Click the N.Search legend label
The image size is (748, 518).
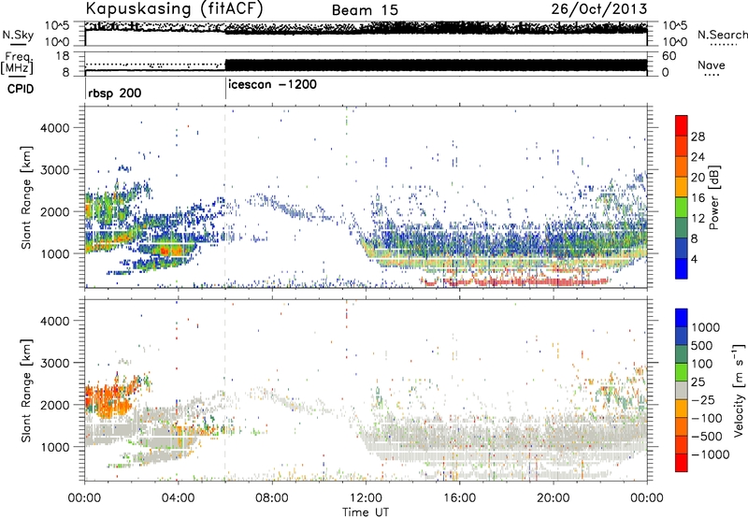tap(722, 35)
